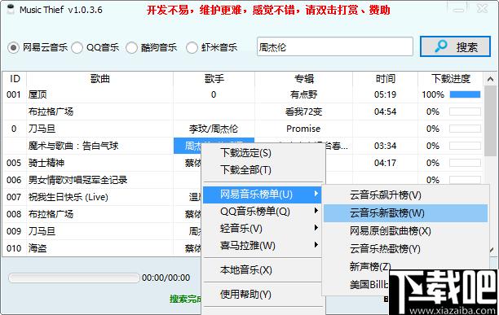Select 云音乐飙升榜(V) in submenu
Image resolution: width=499 pixels, height=315 pixels.
(x=386, y=195)
